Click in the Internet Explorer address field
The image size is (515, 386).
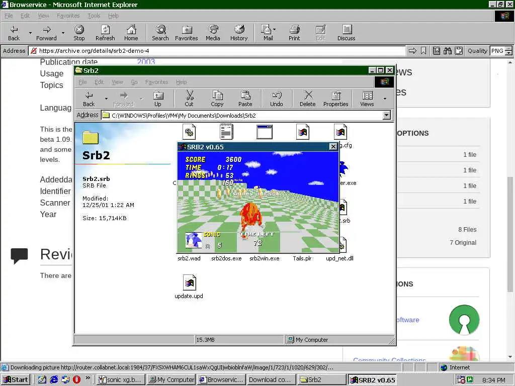tap(217, 51)
